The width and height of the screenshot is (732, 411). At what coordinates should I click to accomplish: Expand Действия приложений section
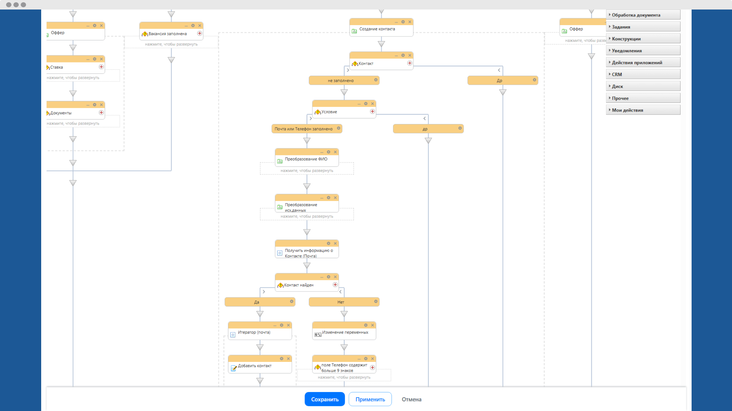point(643,62)
